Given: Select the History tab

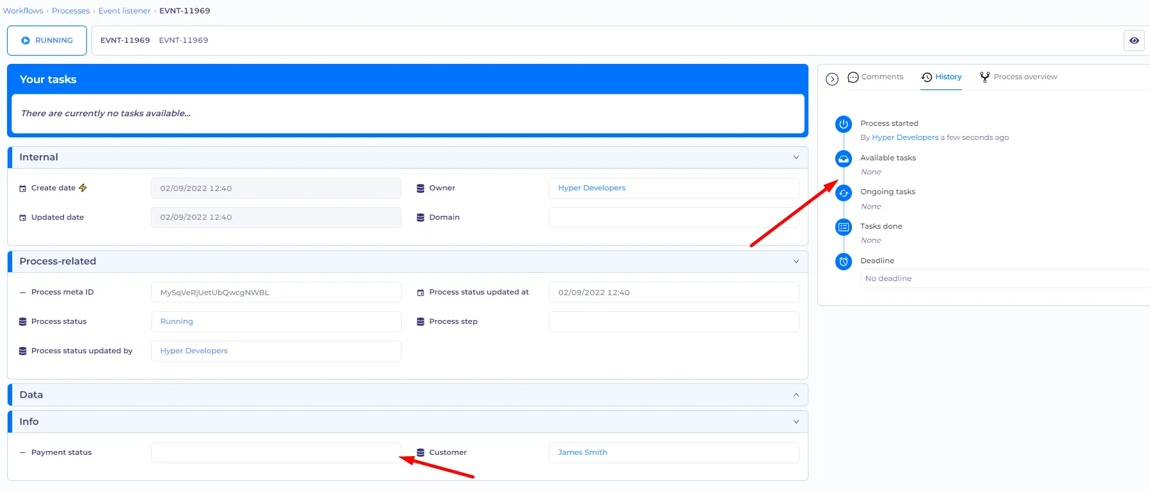Looking at the screenshot, I should point(941,77).
